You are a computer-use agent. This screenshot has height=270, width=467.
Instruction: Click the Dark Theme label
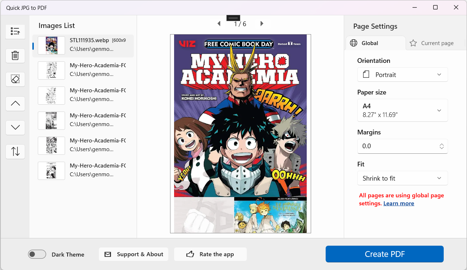click(x=68, y=254)
